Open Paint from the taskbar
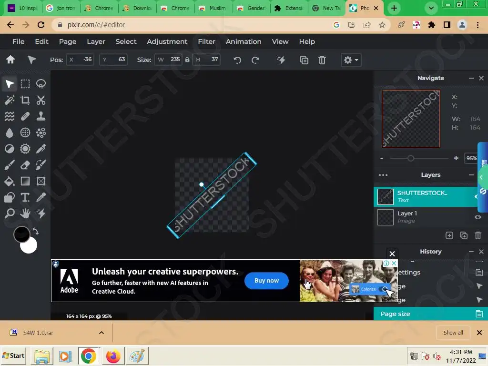The image size is (488, 366). tap(137, 356)
